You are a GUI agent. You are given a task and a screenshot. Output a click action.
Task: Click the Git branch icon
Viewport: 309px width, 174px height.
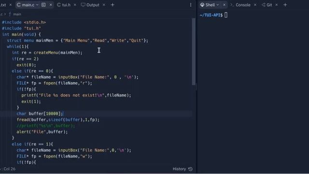264,5
